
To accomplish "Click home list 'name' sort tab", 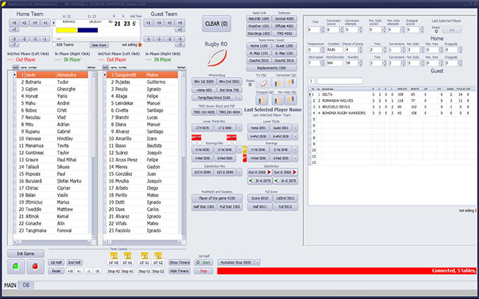I will click(22, 67).
